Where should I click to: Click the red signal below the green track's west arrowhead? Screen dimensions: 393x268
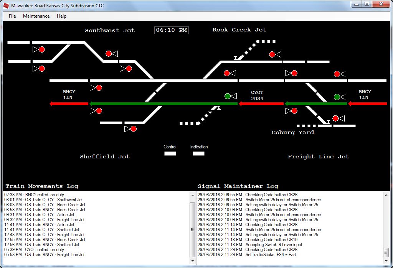[x=99, y=111]
